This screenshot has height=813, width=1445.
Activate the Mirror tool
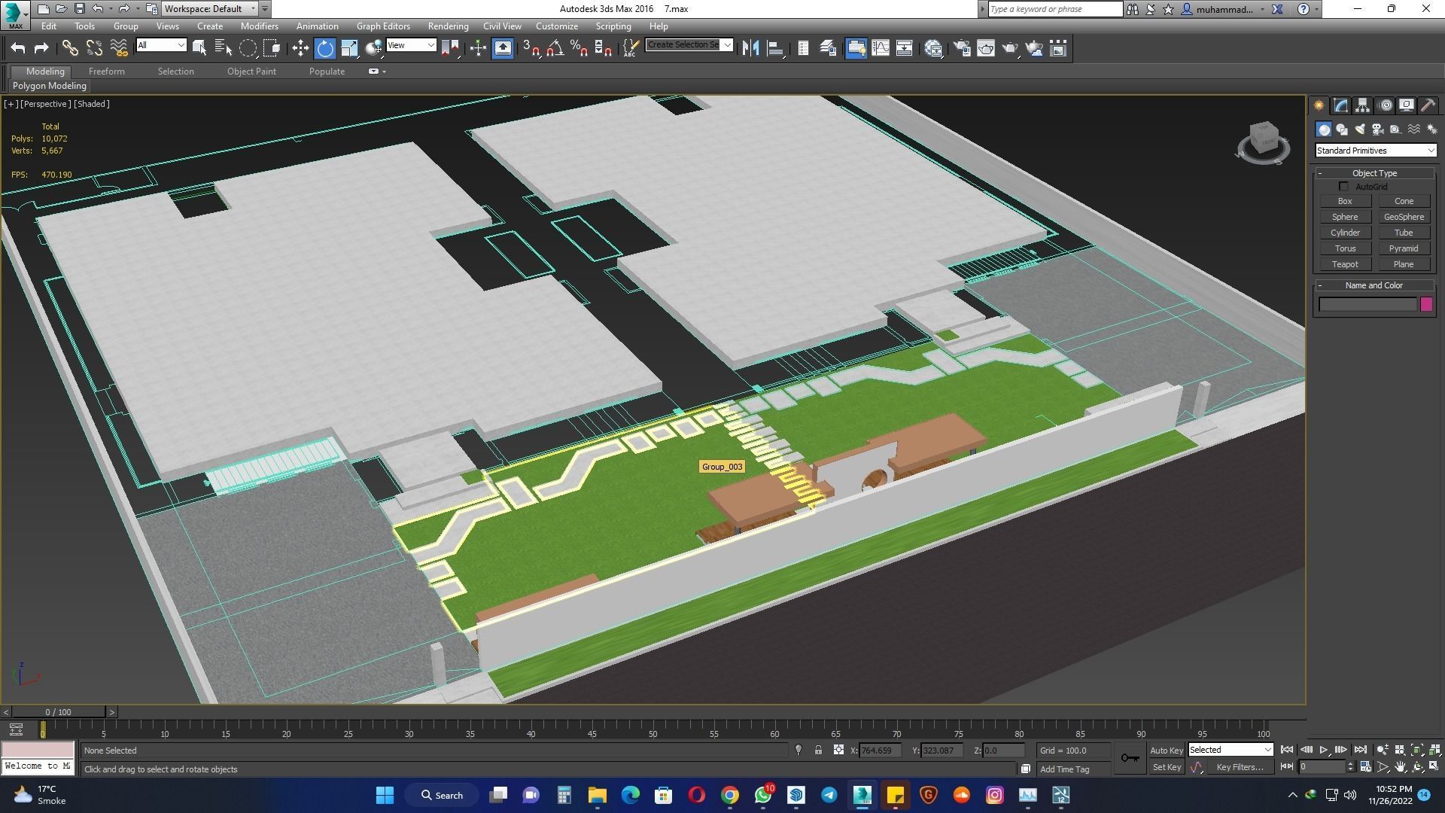750,47
